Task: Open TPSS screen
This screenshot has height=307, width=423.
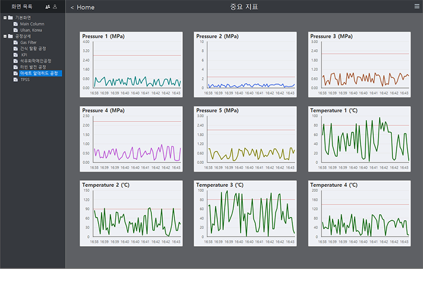Action: (25, 79)
